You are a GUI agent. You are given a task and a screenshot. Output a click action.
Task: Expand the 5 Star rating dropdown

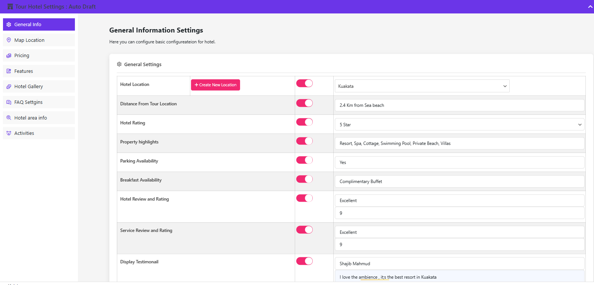(460, 124)
